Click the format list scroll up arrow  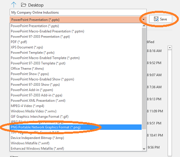tap(144, 26)
